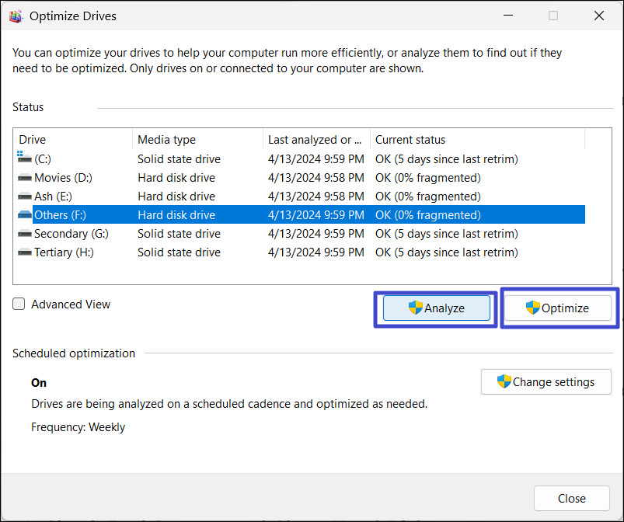Click the Movies (D:) drive icon
624x522 pixels.
pos(24,178)
